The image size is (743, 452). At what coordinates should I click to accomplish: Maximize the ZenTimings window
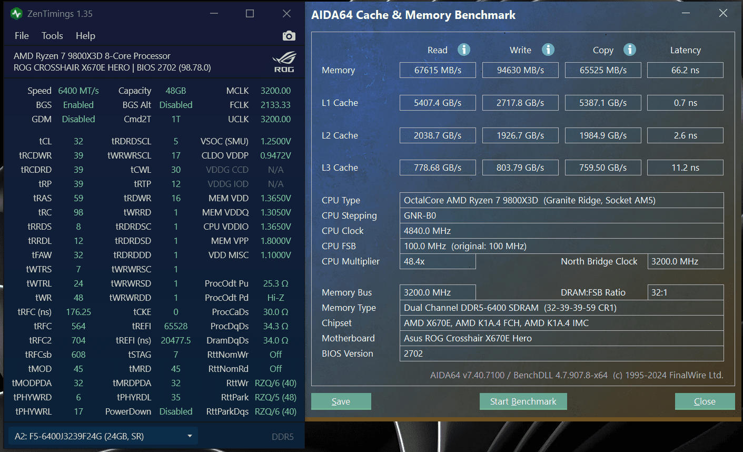click(x=250, y=14)
